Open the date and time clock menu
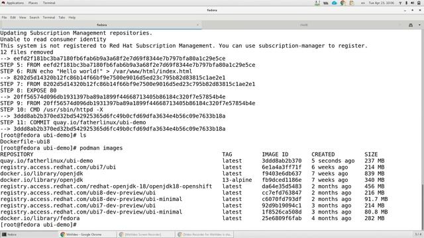 [382, 3]
